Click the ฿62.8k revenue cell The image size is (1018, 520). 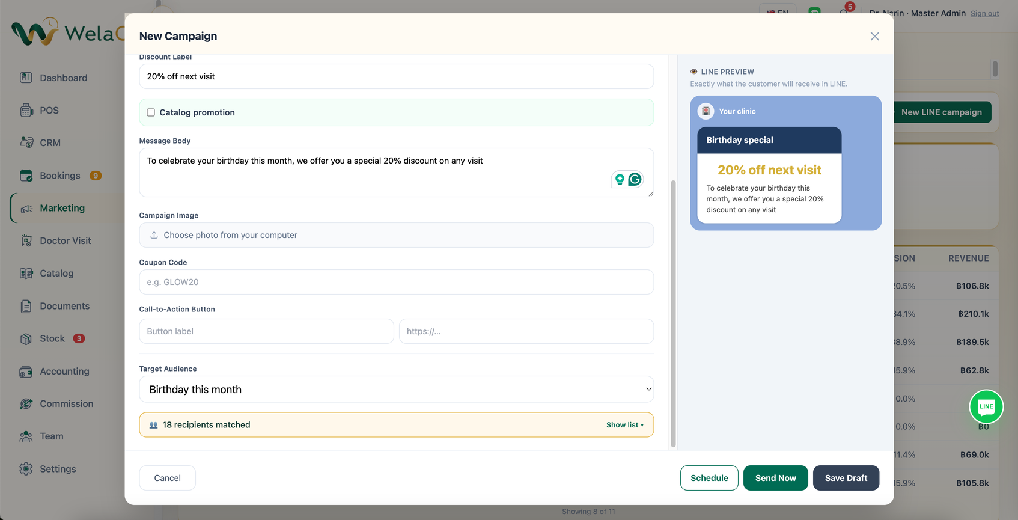[974, 370]
